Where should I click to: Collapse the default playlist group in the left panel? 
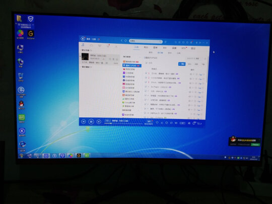pos(85,50)
